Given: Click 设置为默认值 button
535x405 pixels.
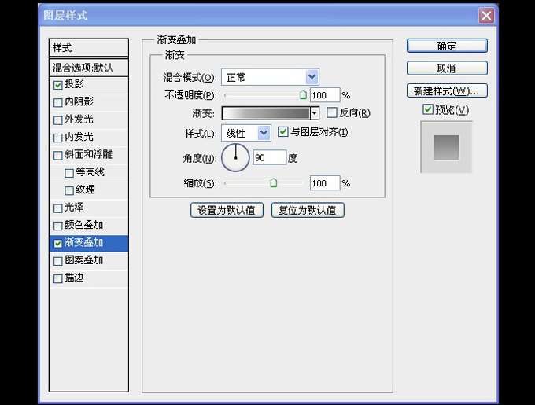Looking at the screenshot, I should tap(227, 210).
